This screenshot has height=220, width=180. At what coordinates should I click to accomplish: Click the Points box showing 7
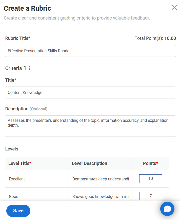[x=150, y=196]
